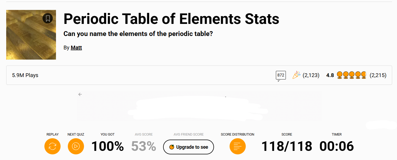Click the quiz title "Periodic Table of Elements Stats"
Image resolution: width=397 pixels, height=160 pixels.
tap(171, 19)
